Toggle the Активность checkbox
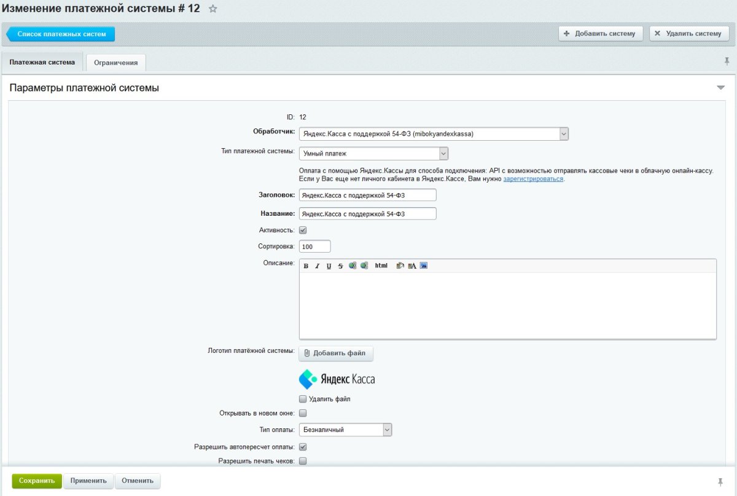The image size is (737, 496). 303,230
